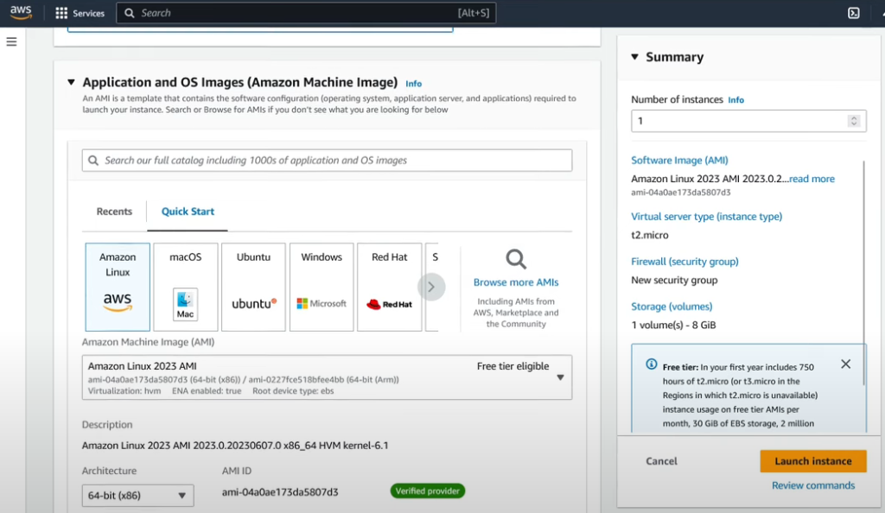This screenshot has height=513, width=885.
Task: Switch to the Quick Start tab
Action: pos(188,212)
